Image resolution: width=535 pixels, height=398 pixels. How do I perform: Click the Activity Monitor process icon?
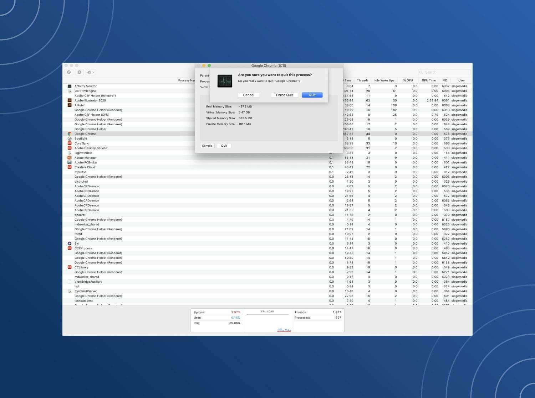click(x=70, y=86)
